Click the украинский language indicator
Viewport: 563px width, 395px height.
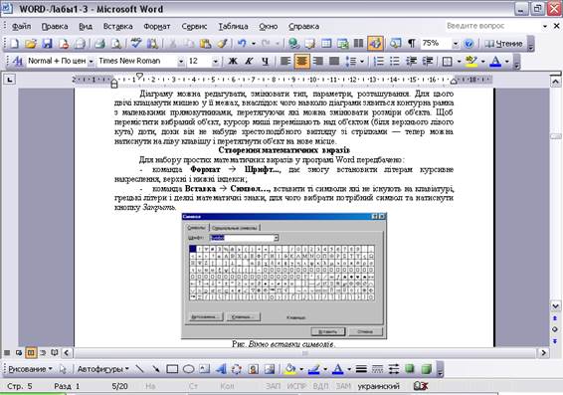[x=378, y=386]
